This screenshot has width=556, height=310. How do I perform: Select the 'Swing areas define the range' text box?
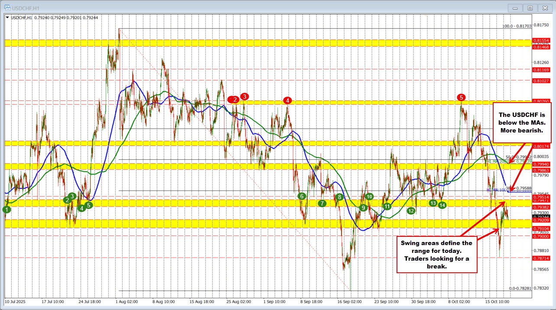click(x=437, y=255)
